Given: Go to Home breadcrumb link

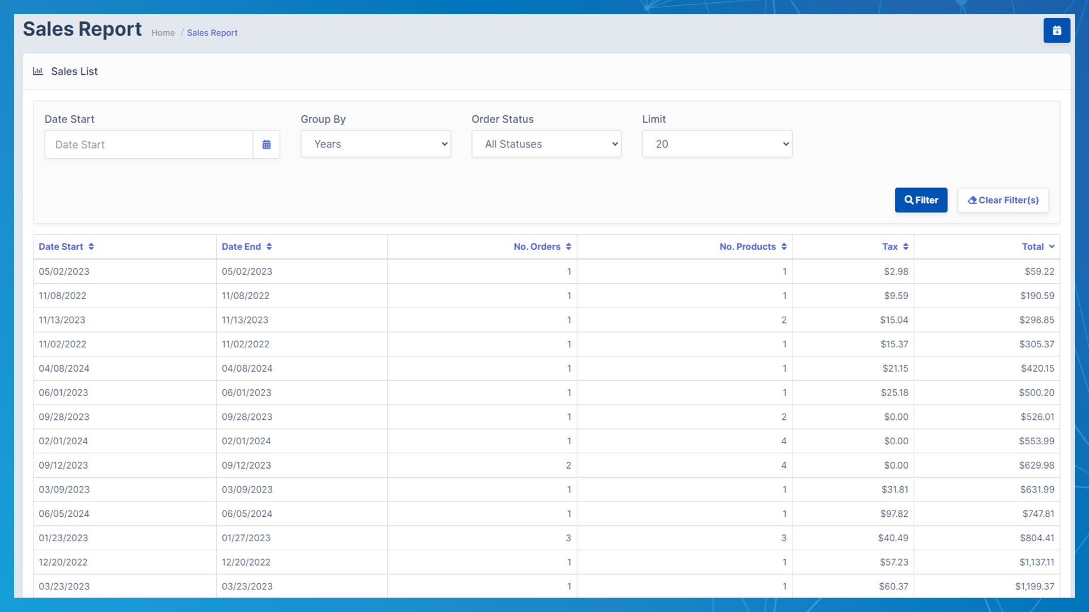Looking at the screenshot, I should coord(163,33).
